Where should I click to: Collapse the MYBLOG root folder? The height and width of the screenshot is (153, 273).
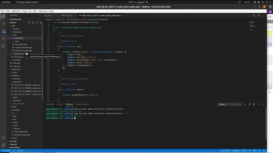[x=13, y=23]
